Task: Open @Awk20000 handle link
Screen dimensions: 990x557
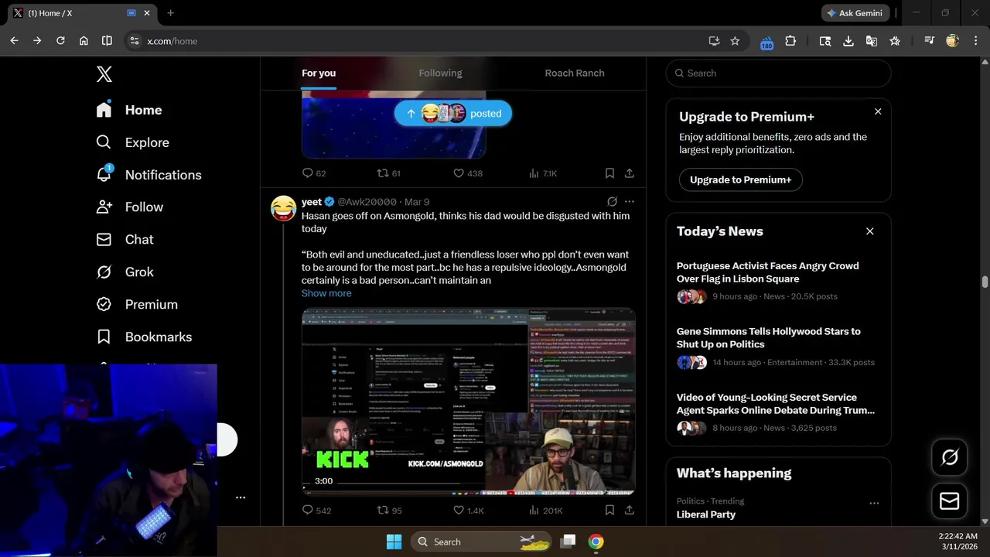Action: (367, 202)
